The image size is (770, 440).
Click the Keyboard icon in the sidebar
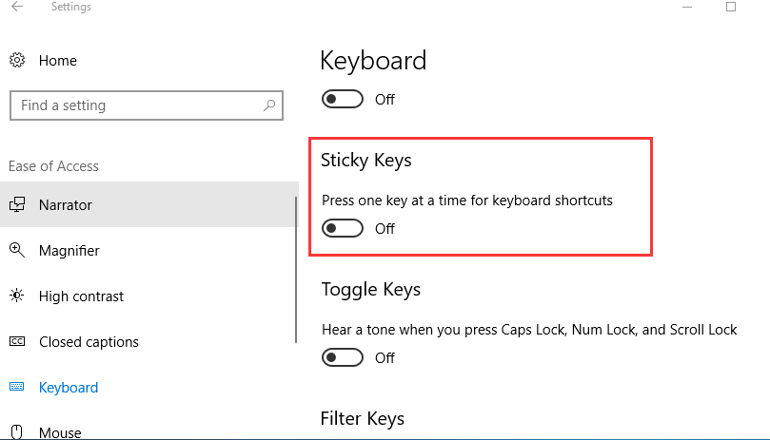(17, 388)
